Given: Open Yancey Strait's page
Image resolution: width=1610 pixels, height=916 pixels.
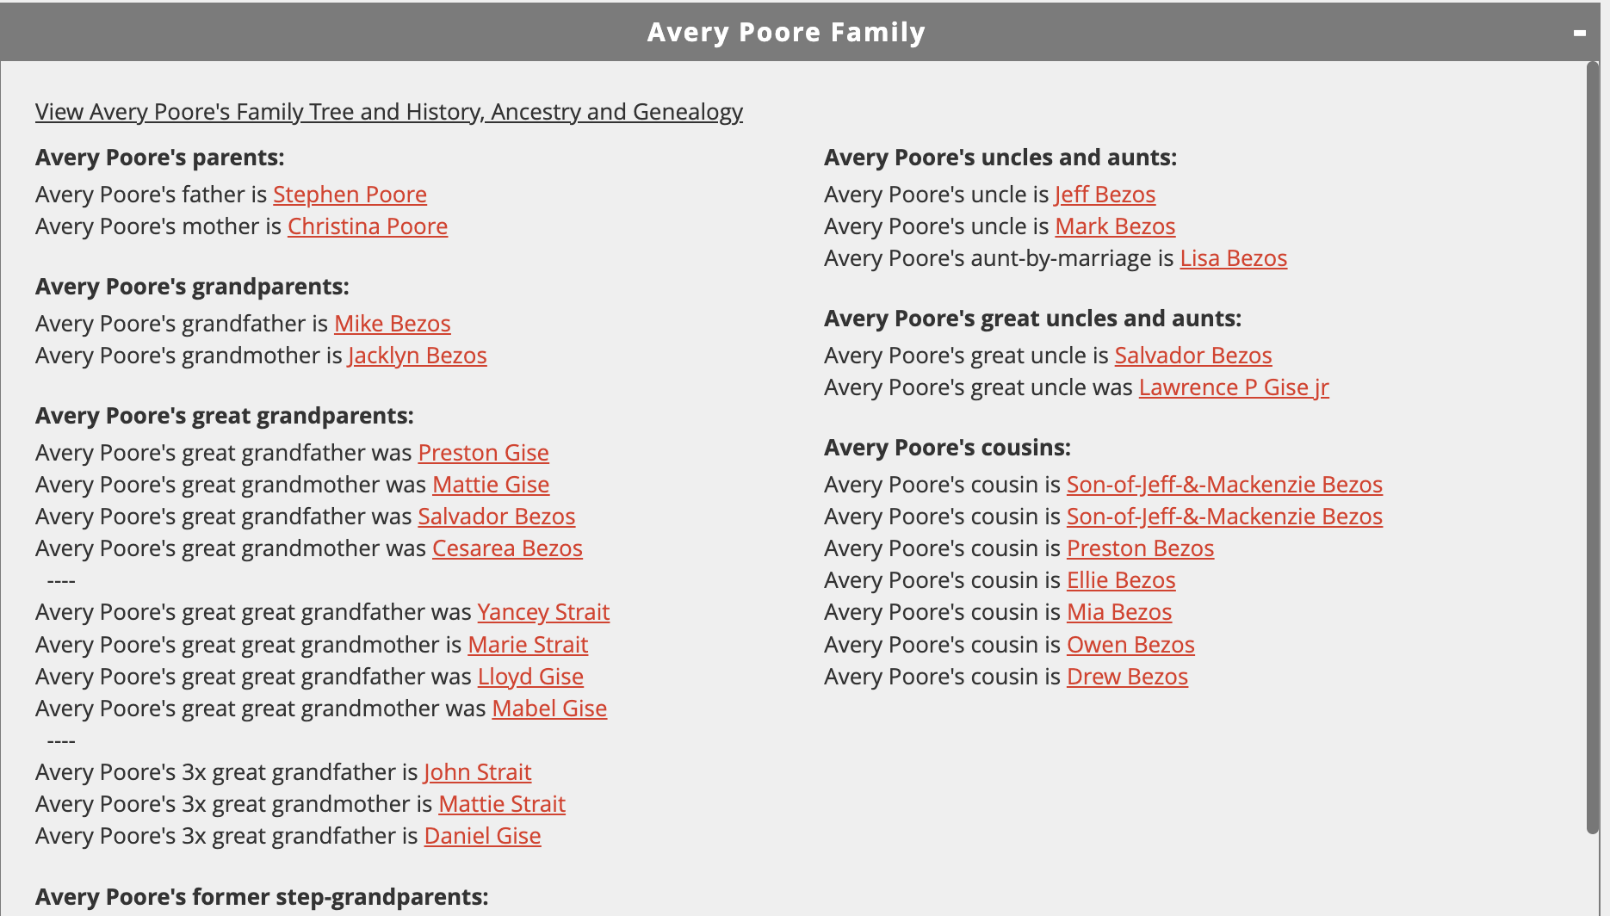Looking at the screenshot, I should 542,612.
